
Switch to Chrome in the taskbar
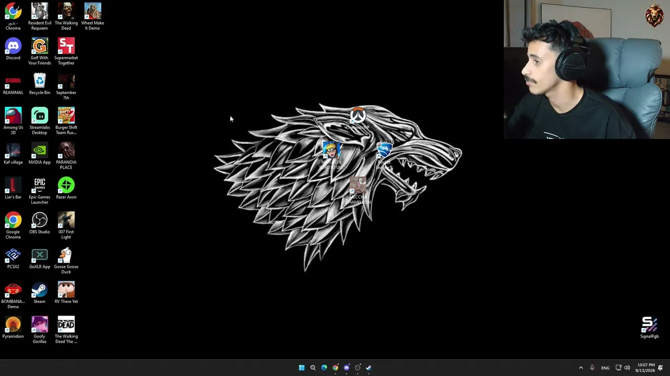tap(336, 368)
